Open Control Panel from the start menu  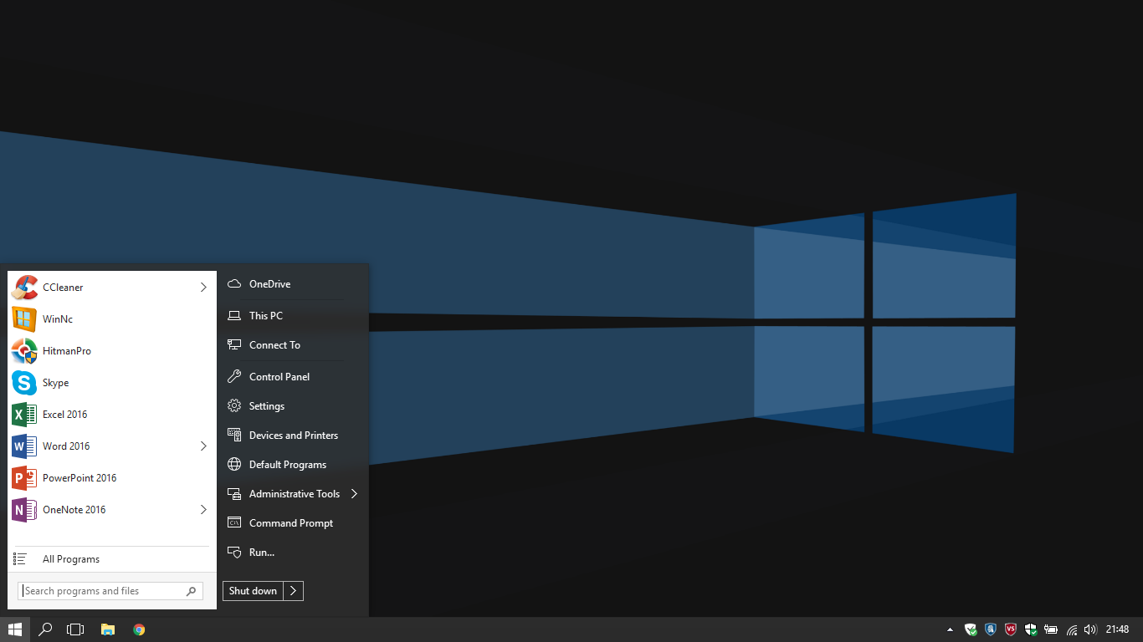(279, 377)
